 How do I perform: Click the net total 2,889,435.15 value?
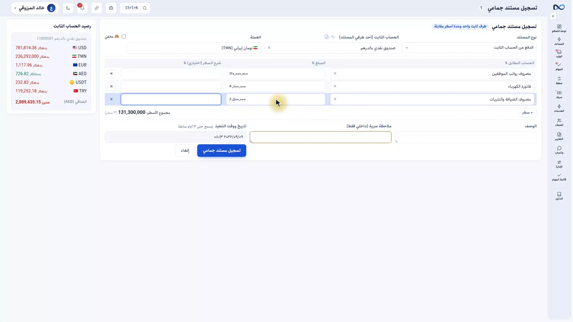(x=28, y=102)
